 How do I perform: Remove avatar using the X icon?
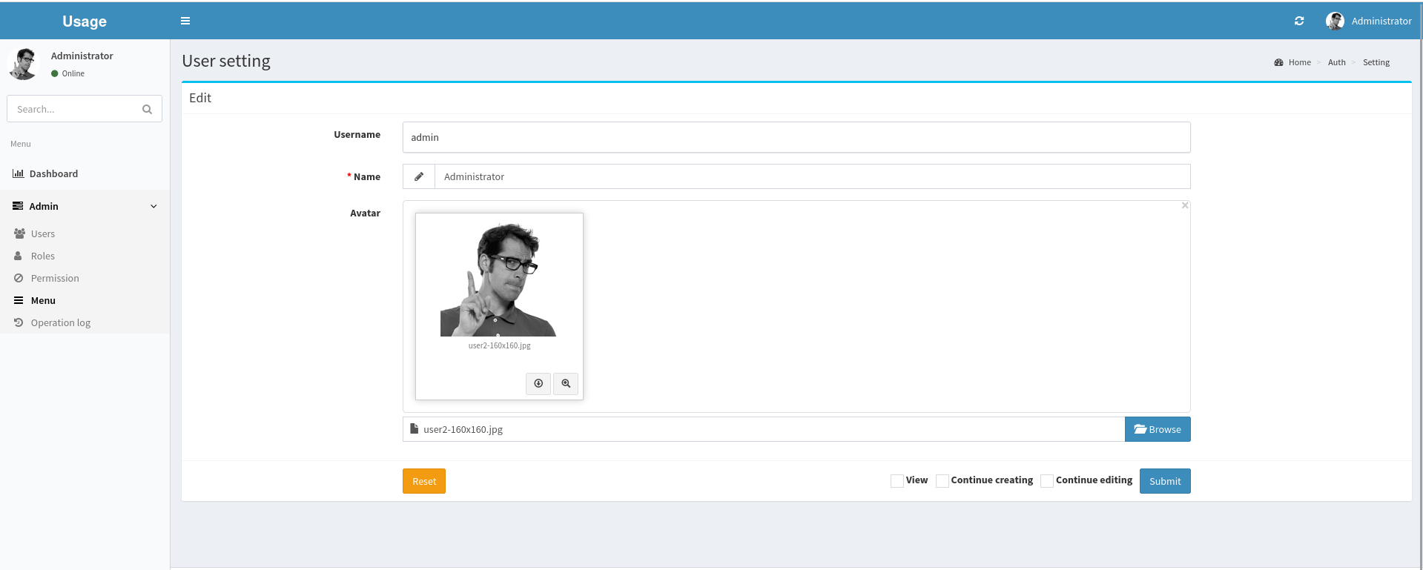tap(1185, 205)
